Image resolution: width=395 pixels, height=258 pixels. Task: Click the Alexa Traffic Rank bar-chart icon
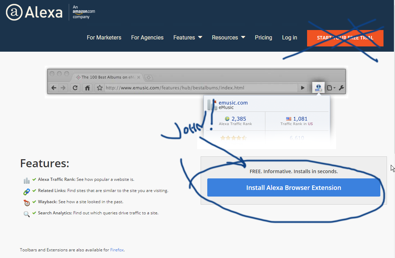pyautogui.click(x=27, y=180)
